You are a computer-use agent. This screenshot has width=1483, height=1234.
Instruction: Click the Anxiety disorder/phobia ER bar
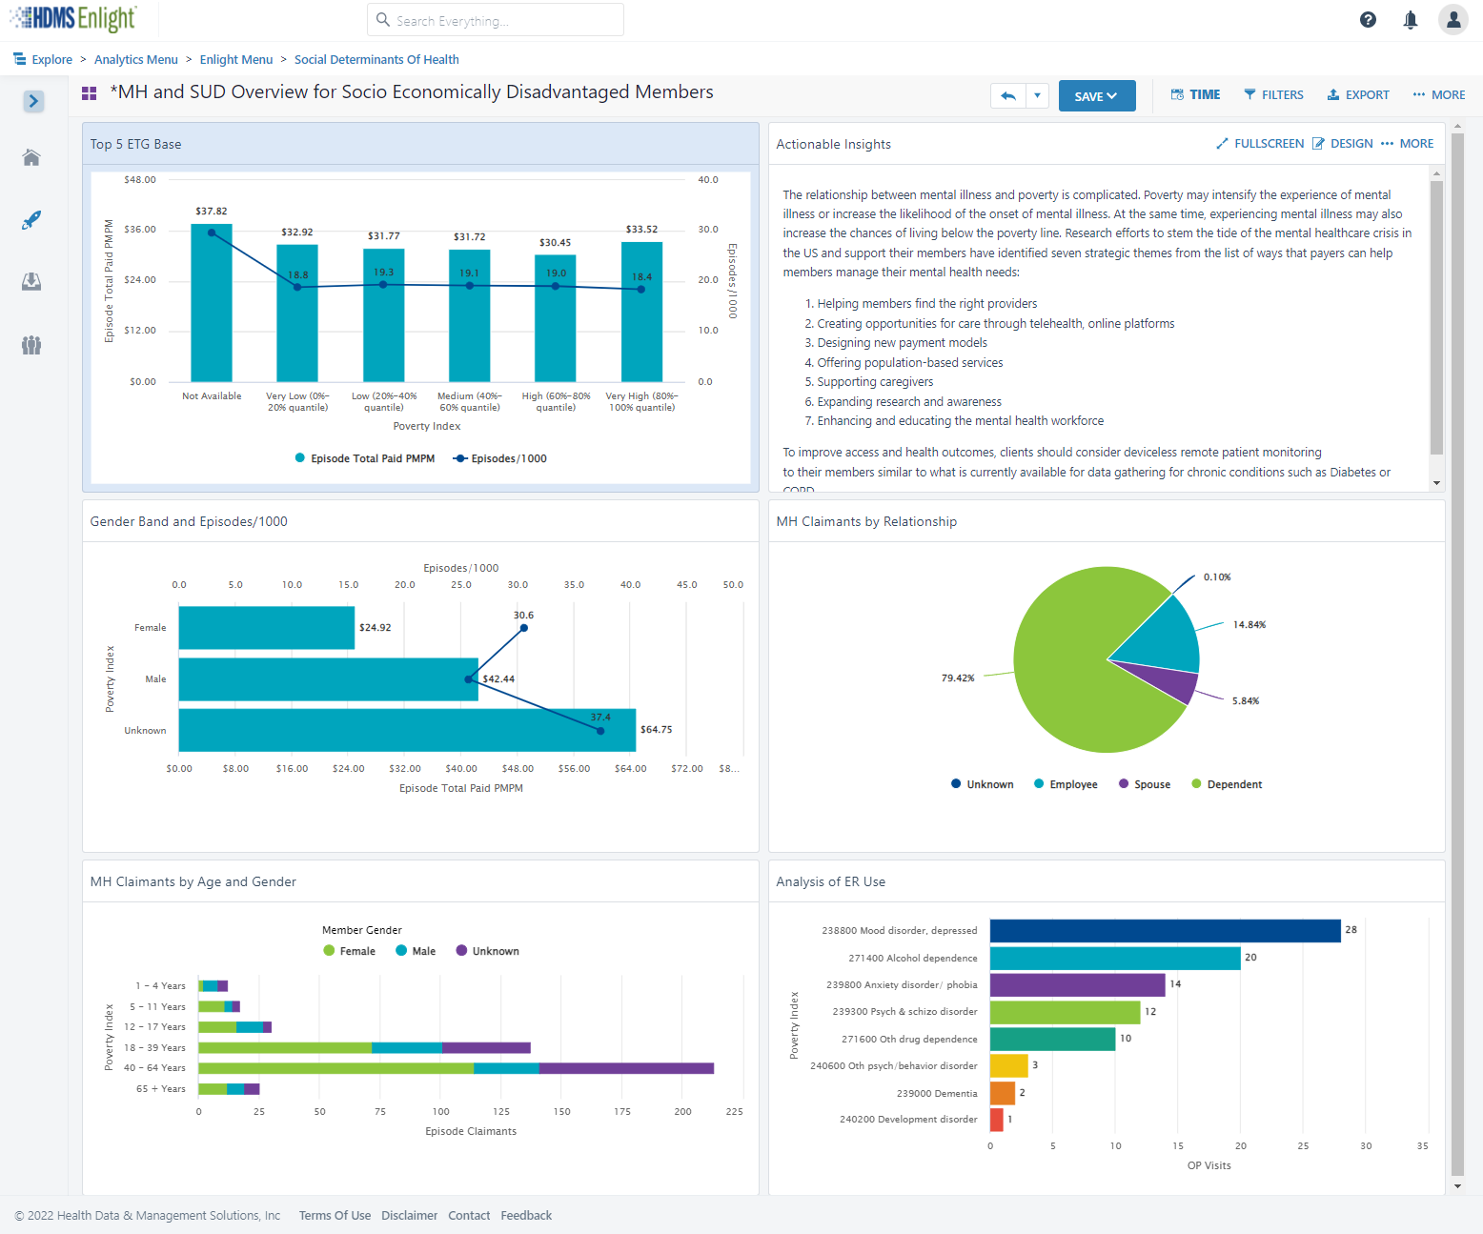[1078, 985]
